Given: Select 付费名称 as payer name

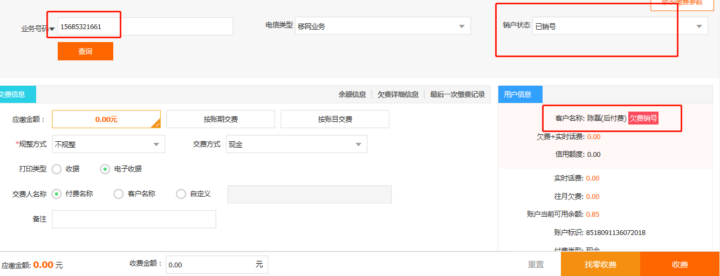Looking at the screenshot, I should click(57, 194).
